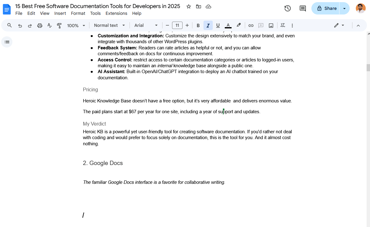Image resolution: width=370 pixels, height=227 pixels.
Task: Open version history clock icon
Action: 287,8
